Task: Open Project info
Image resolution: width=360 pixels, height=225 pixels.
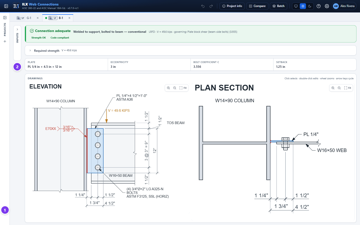Action: click(x=232, y=6)
